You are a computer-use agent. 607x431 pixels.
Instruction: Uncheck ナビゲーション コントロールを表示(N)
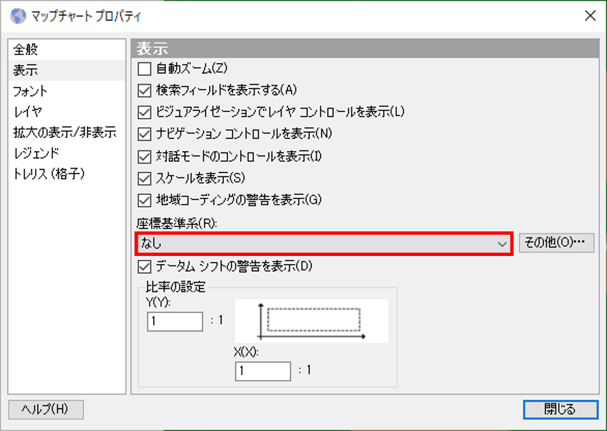pos(144,134)
